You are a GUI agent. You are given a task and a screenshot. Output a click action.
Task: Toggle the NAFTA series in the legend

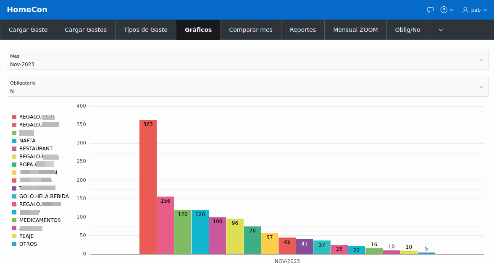(24, 140)
